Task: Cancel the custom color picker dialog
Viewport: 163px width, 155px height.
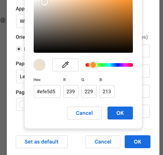Action: (x=84, y=113)
